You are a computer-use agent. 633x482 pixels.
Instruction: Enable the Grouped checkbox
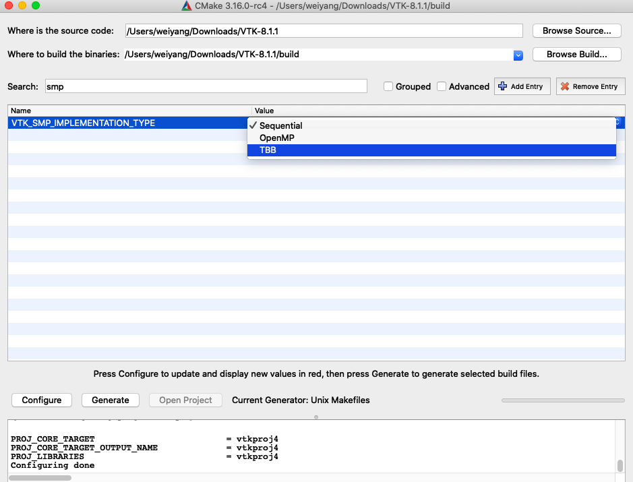[x=388, y=86]
